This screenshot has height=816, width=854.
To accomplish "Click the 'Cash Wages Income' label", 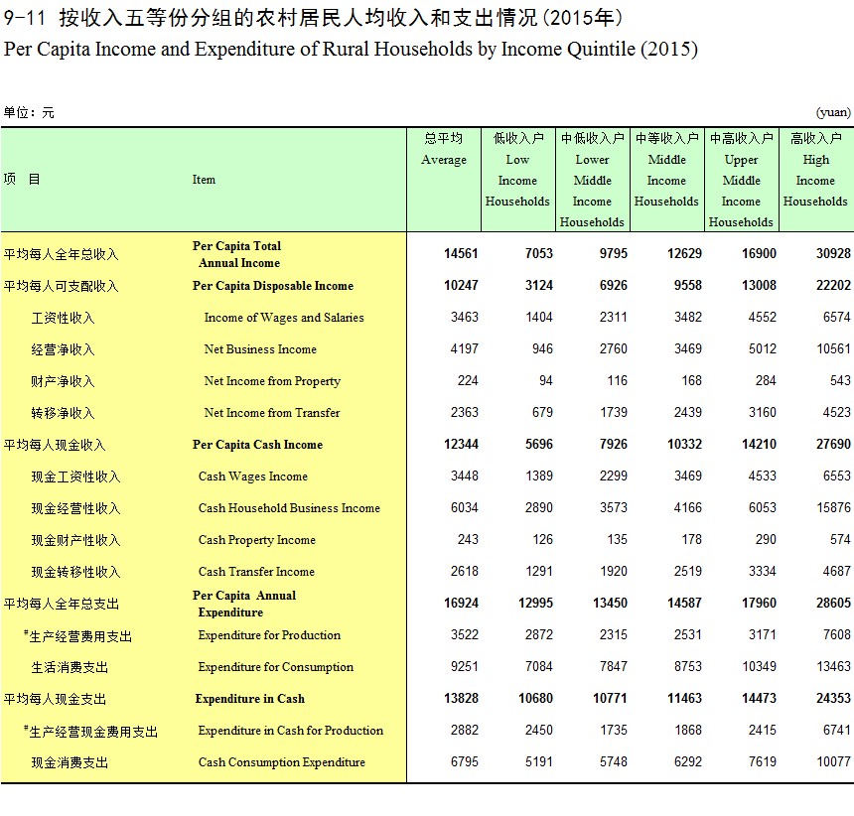I will (252, 476).
